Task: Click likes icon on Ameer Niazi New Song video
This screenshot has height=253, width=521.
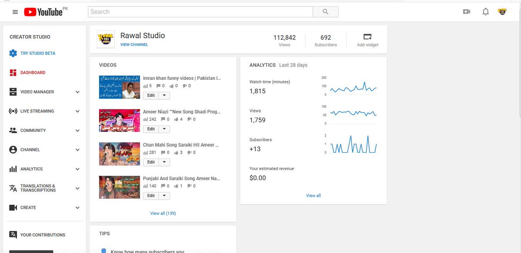Action: click(x=176, y=119)
